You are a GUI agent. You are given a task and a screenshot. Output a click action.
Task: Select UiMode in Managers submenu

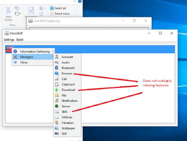point(67,117)
